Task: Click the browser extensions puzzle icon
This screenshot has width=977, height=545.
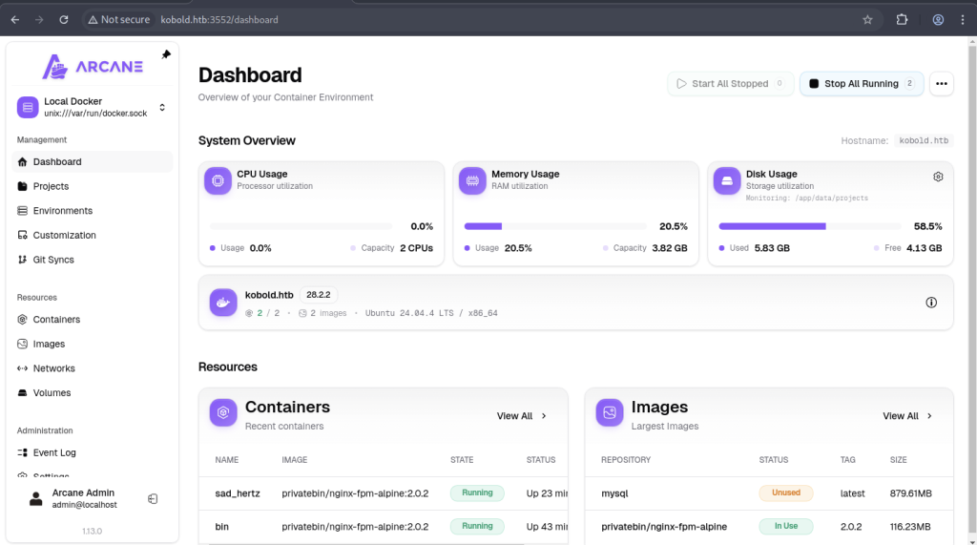Action: point(902,20)
